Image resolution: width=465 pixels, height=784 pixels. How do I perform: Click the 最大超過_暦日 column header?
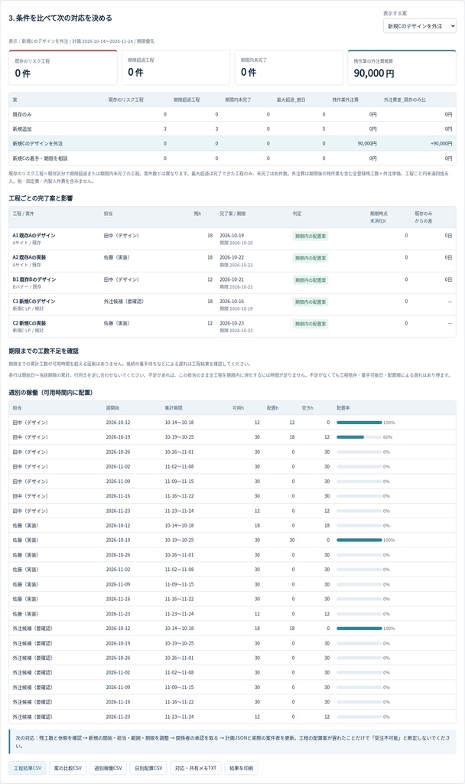291,100
